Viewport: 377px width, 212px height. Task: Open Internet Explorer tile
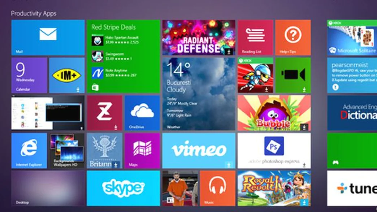pyautogui.click(x=29, y=151)
